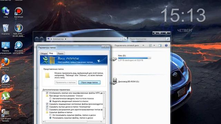The image size is (221, 124).
Task: Select Показывать скрытые файлы, папки и диски
Action: pos(50,118)
